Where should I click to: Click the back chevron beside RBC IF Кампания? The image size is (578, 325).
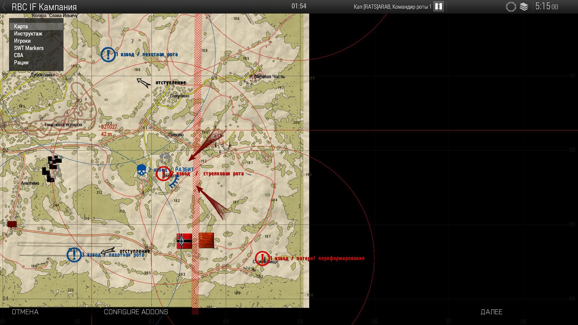click(x=4, y=7)
